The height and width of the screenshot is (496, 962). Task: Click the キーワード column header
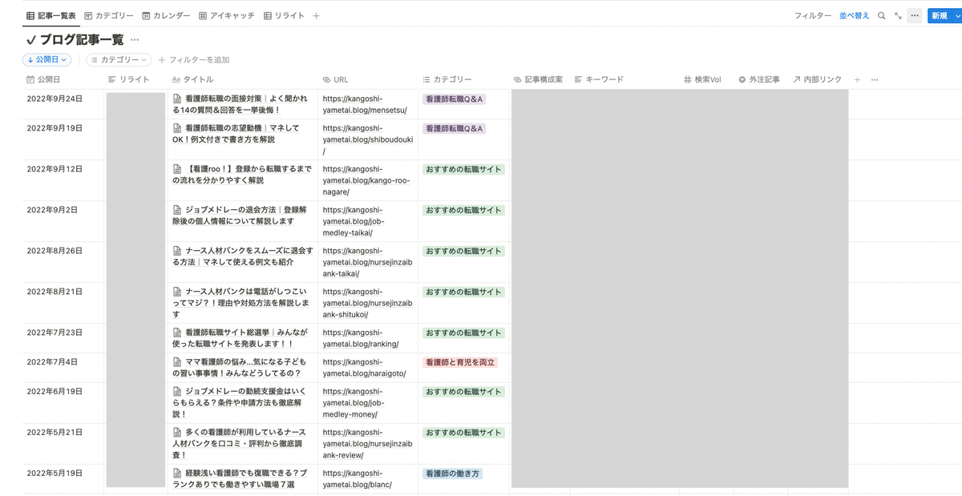point(599,79)
